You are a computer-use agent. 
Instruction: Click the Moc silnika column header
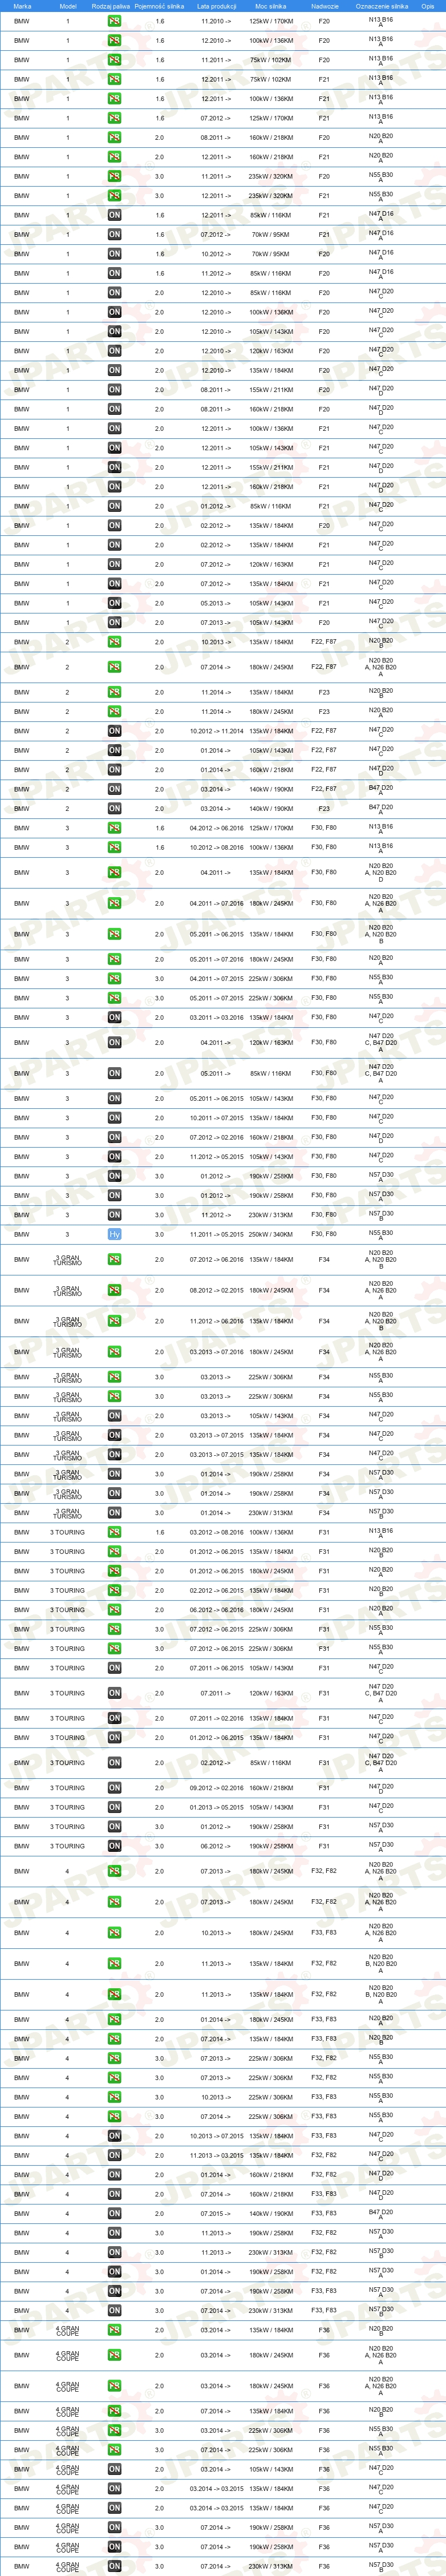point(271,6)
